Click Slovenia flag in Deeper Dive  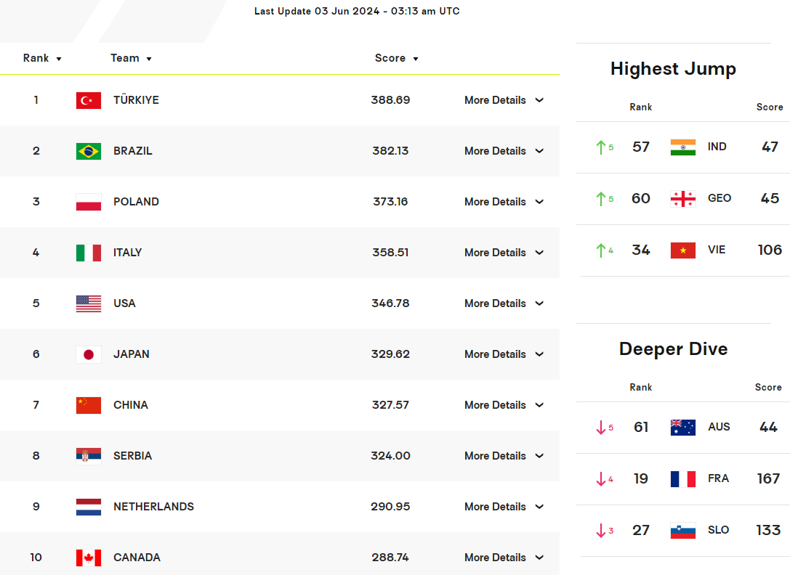click(x=682, y=530)
